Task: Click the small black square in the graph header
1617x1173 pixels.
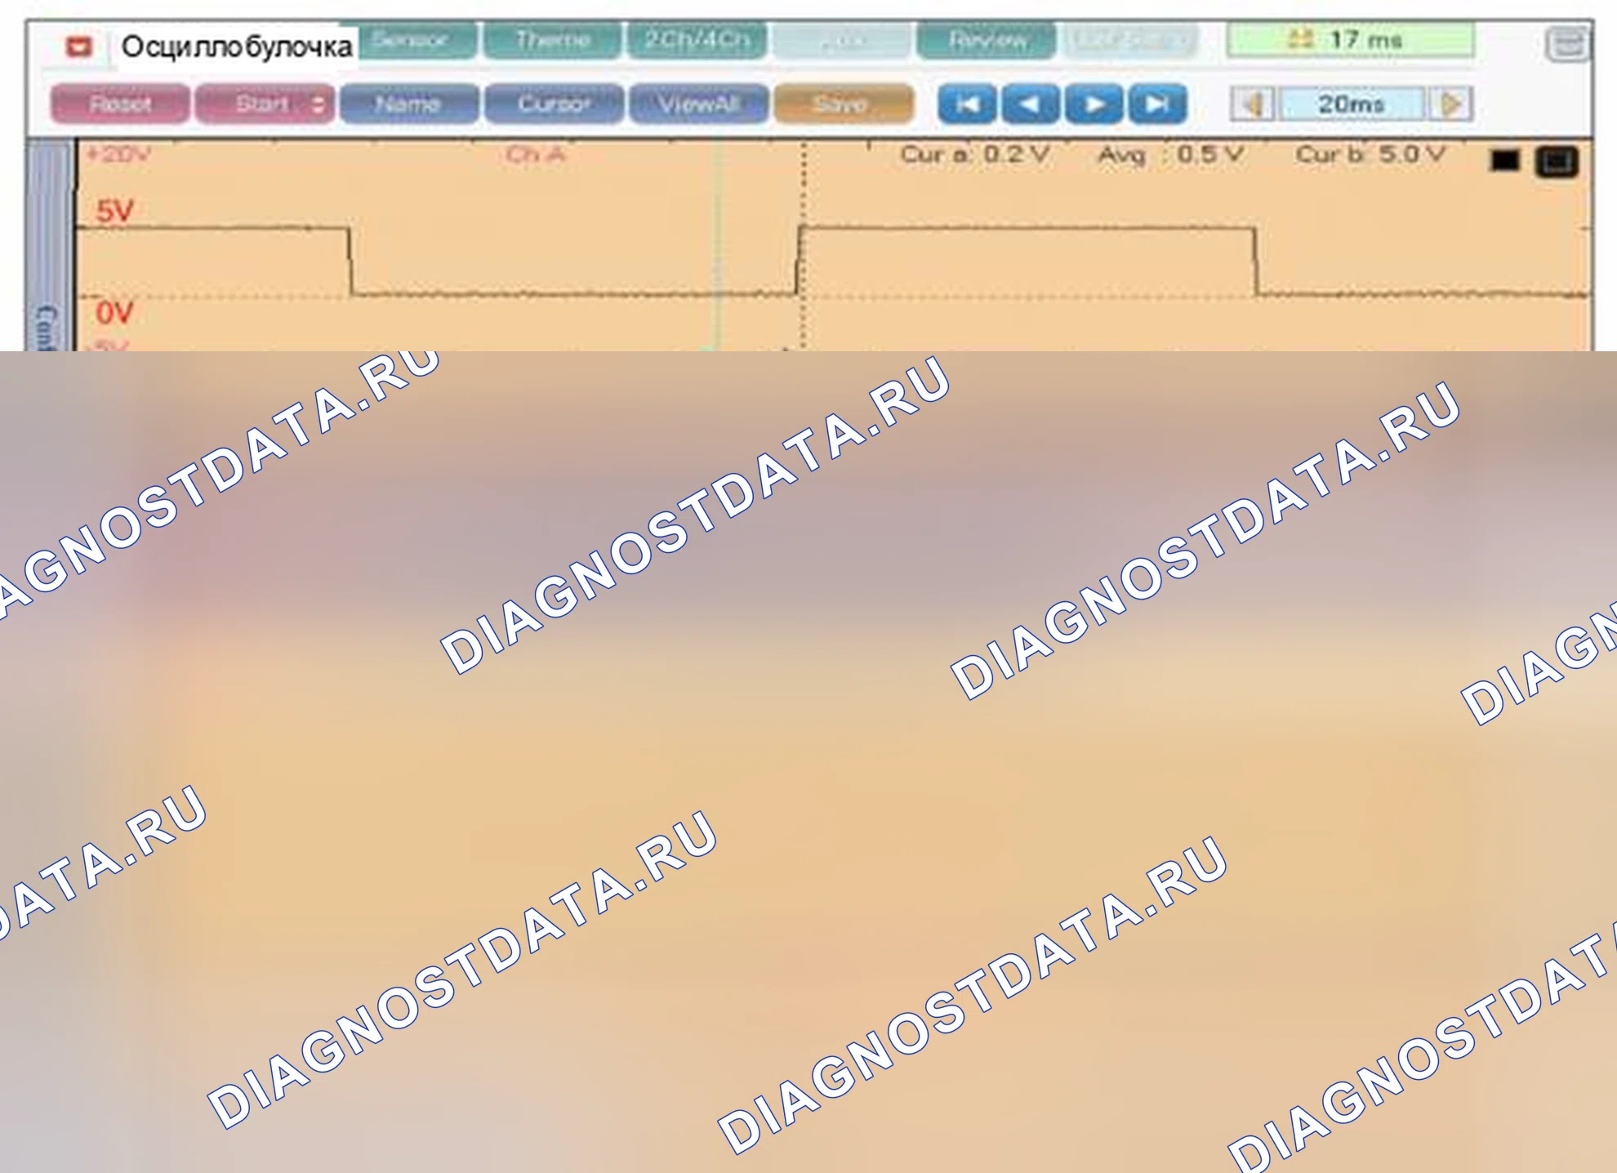Action: coord(1504,161)
